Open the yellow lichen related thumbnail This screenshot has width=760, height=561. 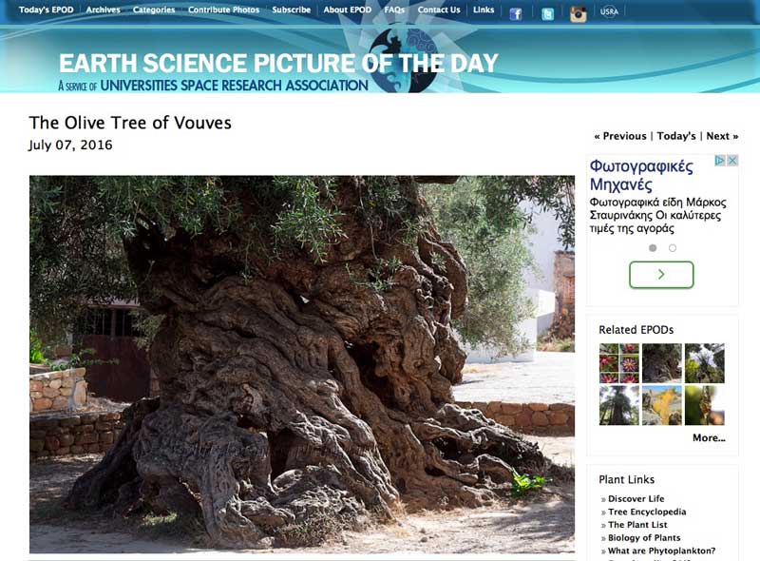[x=661, y=405]
